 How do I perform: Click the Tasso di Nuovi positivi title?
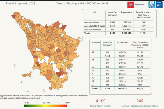pos(82,3)
